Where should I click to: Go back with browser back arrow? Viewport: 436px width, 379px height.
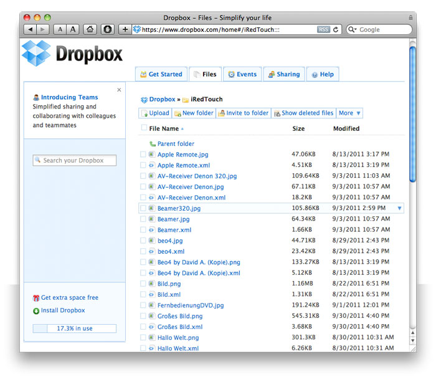(x=31, y=29)
